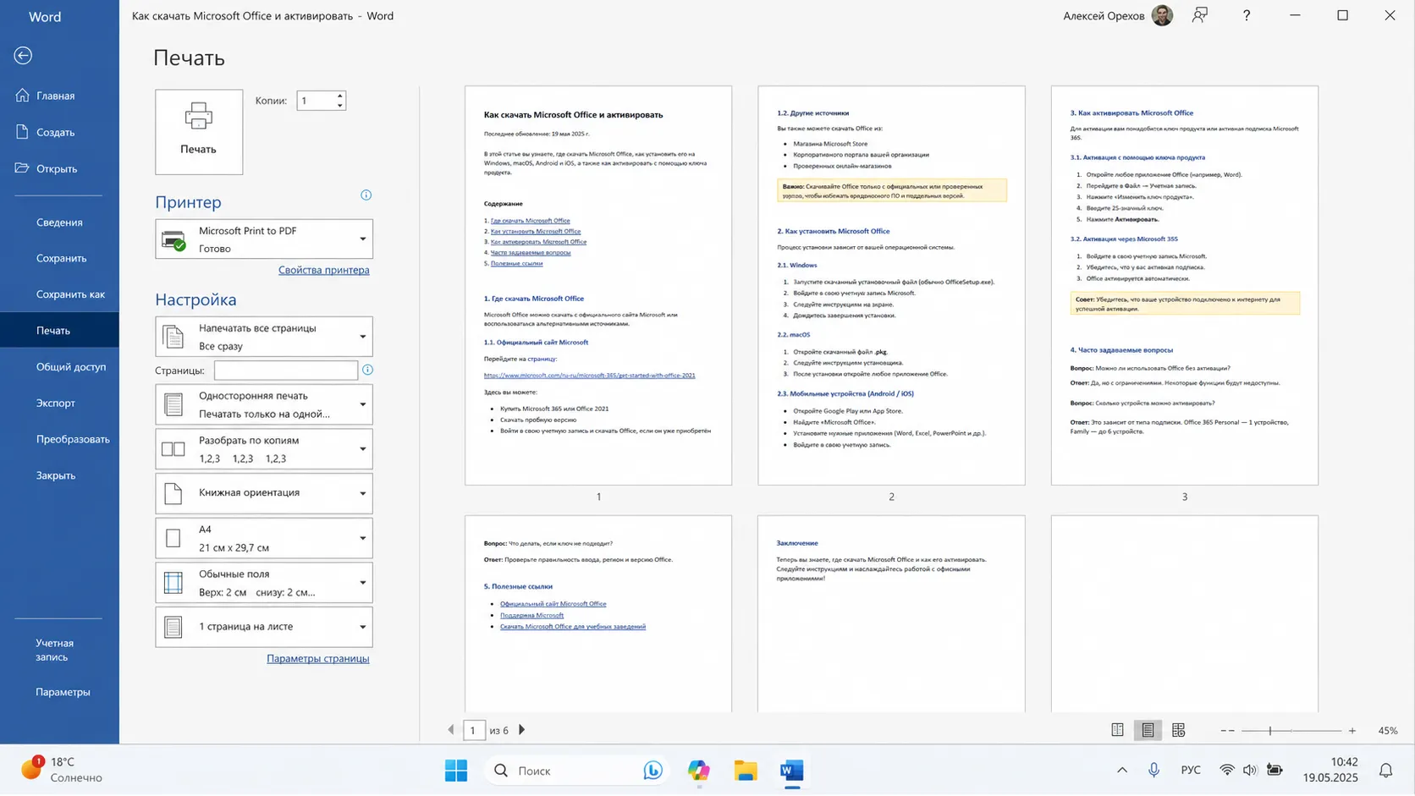This screenshot has height=796, width=1415.
Task: Open the Параметры страницы link
Action: coord(318,658)
